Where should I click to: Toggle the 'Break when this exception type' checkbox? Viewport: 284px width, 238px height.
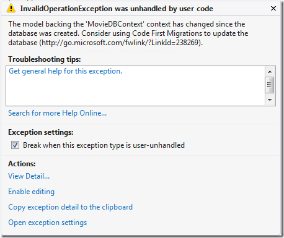coord(15,145)
